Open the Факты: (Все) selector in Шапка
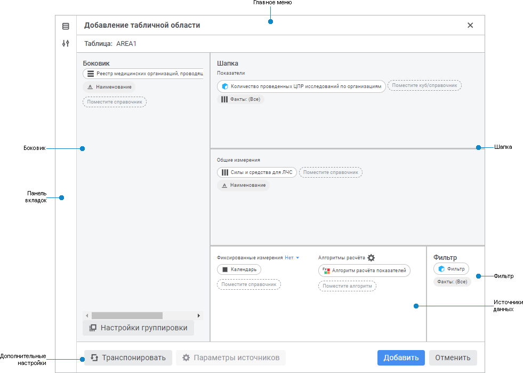 (x=241, y=99)
